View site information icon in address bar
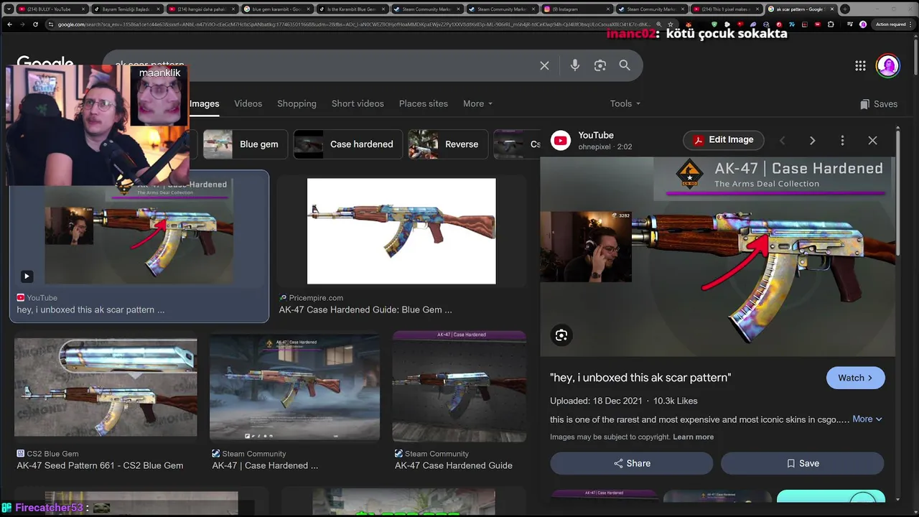Screen dimensions: 919x517 point(51,24)
